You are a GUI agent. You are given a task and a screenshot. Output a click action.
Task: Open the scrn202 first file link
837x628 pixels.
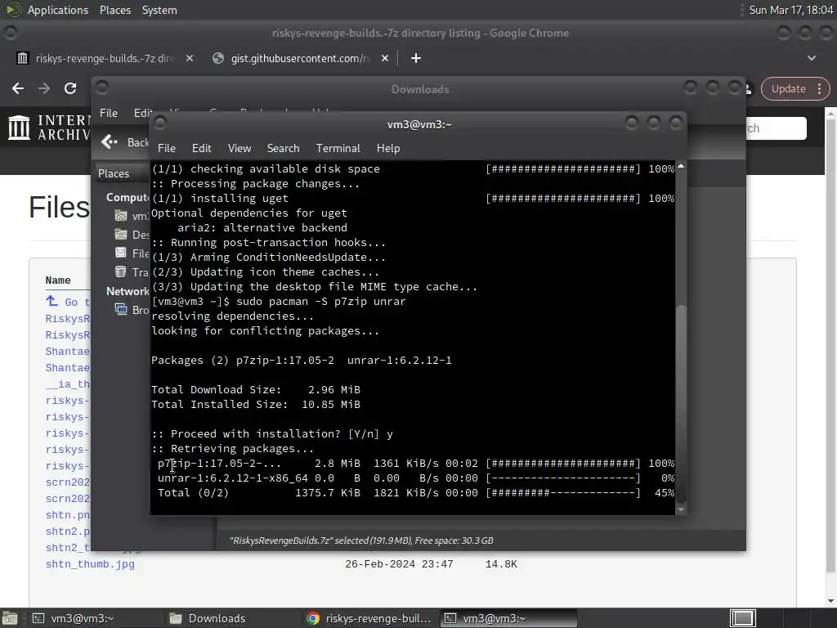[x=67, y=482]
